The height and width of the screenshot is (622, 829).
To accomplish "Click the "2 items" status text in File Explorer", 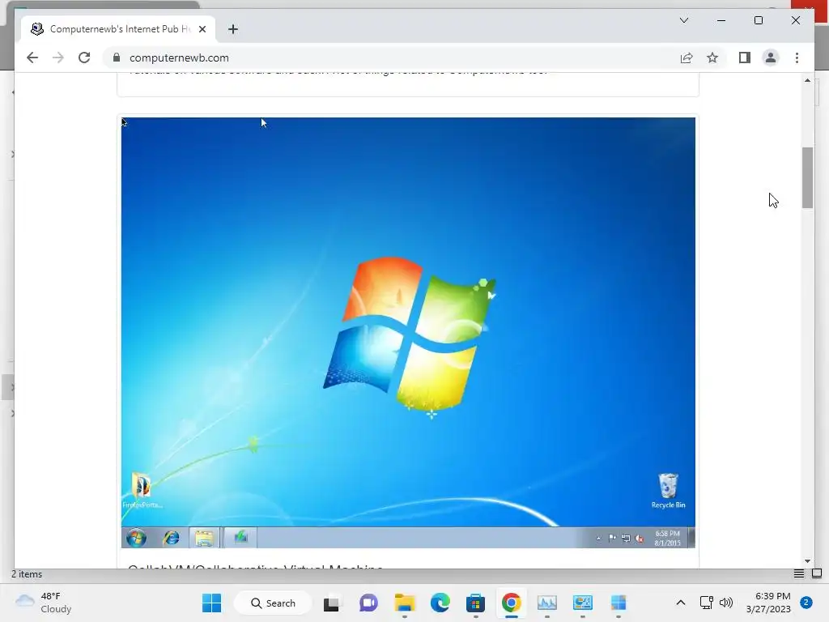I will click(x=27, y=574).
